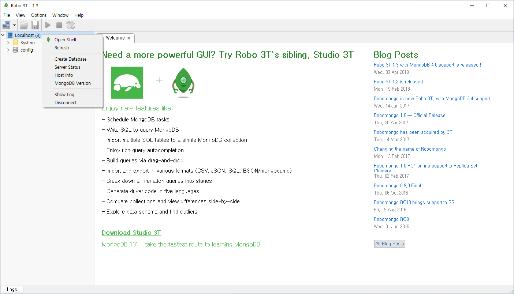The image size is (514, 294).
Task: Select Disconnect in context menu
Action: (72, 102)
